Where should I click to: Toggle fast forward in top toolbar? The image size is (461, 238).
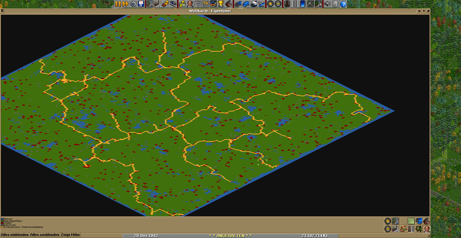126,4
